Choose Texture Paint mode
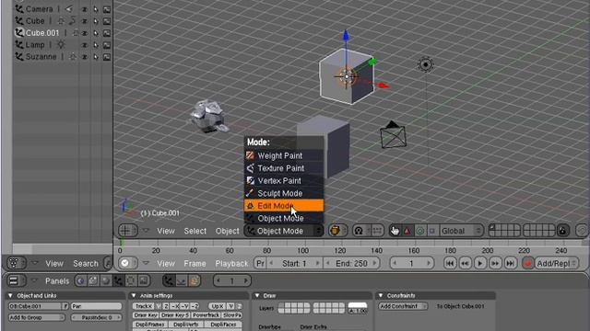This screenshot has height=331, width=590. click(x=284, y=168)
